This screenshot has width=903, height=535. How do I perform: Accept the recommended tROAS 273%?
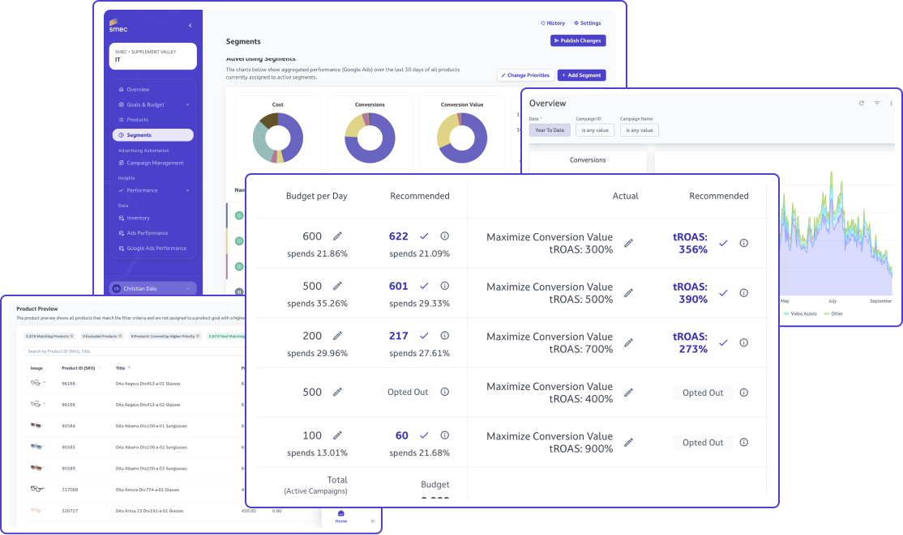click(723, 342)
